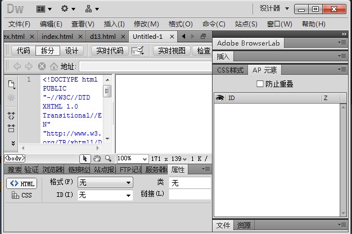This screenshot has width=352, height=234.
Task: Open the 设计器 workspace dropdown
Action: (274, 8)
